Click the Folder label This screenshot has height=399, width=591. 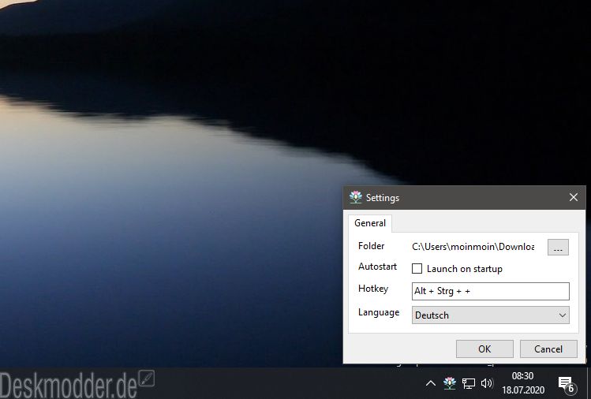pos(372,246)
